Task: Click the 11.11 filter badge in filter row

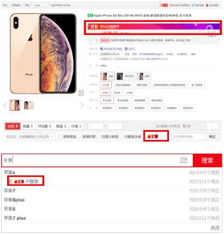Action: 153,136
